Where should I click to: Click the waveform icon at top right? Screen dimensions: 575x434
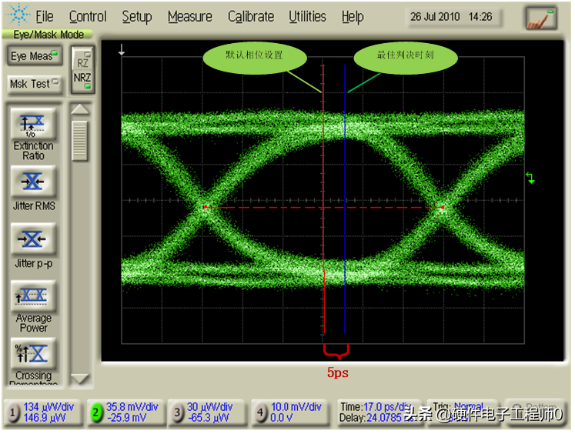click(541, 18)
